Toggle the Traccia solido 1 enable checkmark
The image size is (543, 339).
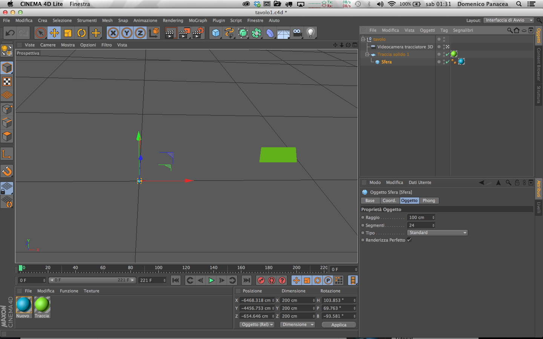(448, 54)
